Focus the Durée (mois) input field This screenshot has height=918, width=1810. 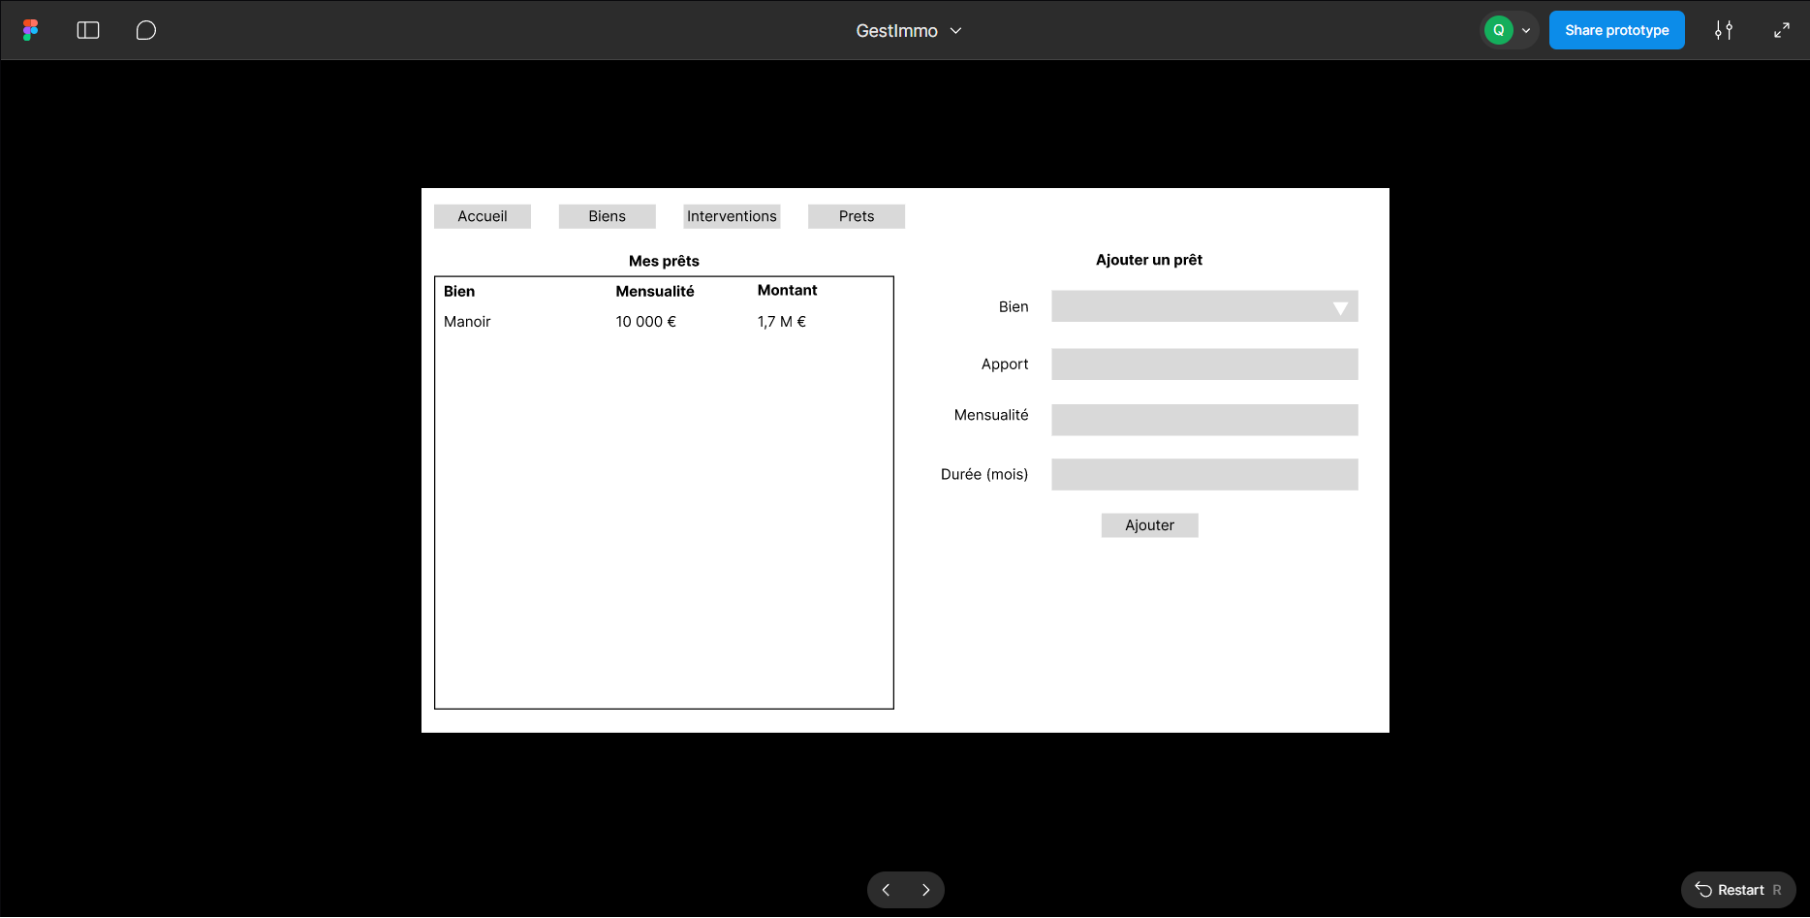pos(1204,474)
